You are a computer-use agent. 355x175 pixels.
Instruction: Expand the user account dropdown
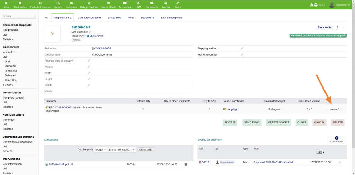tap(340, 5)
